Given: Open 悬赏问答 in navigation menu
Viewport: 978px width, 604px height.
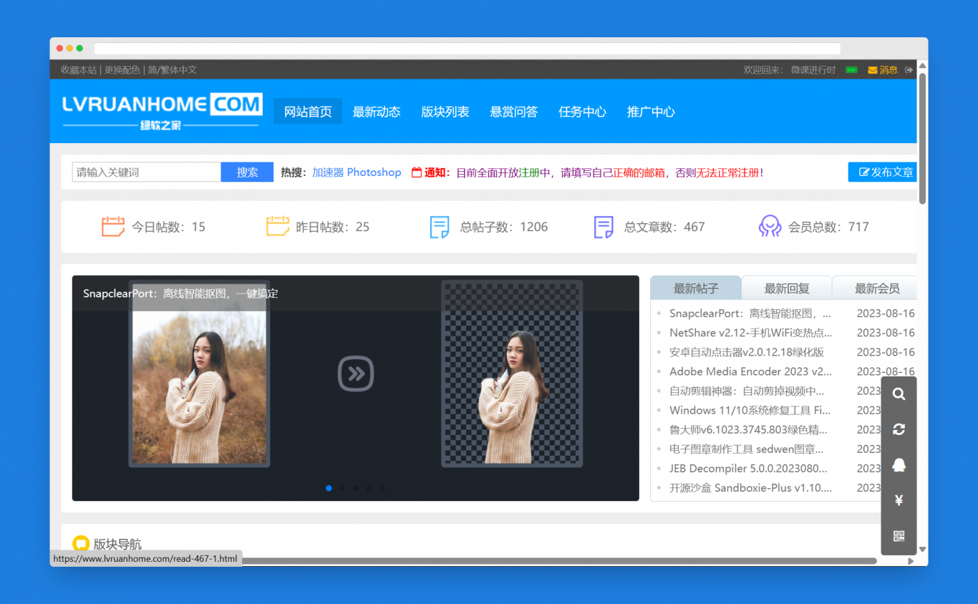Looking at the screenshot, I should pyautogui.click(x=513, y=112).
